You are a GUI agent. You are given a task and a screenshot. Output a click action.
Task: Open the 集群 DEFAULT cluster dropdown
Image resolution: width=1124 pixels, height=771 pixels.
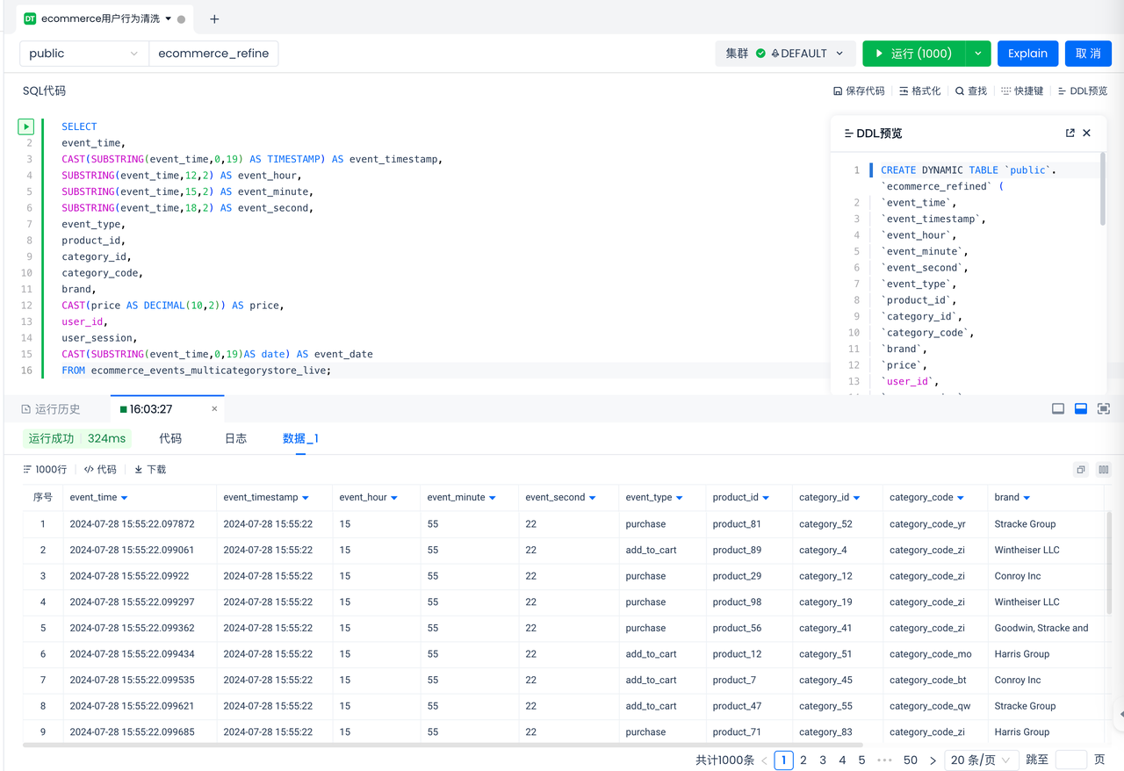[785, 54]
